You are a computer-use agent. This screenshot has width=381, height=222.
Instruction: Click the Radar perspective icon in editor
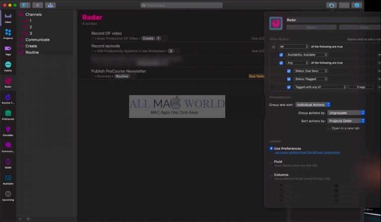point(276,23)
